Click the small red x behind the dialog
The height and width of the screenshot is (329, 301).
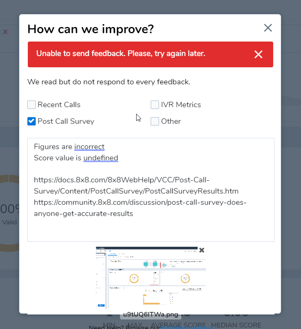pyautogui.click(x=5, y=32)
